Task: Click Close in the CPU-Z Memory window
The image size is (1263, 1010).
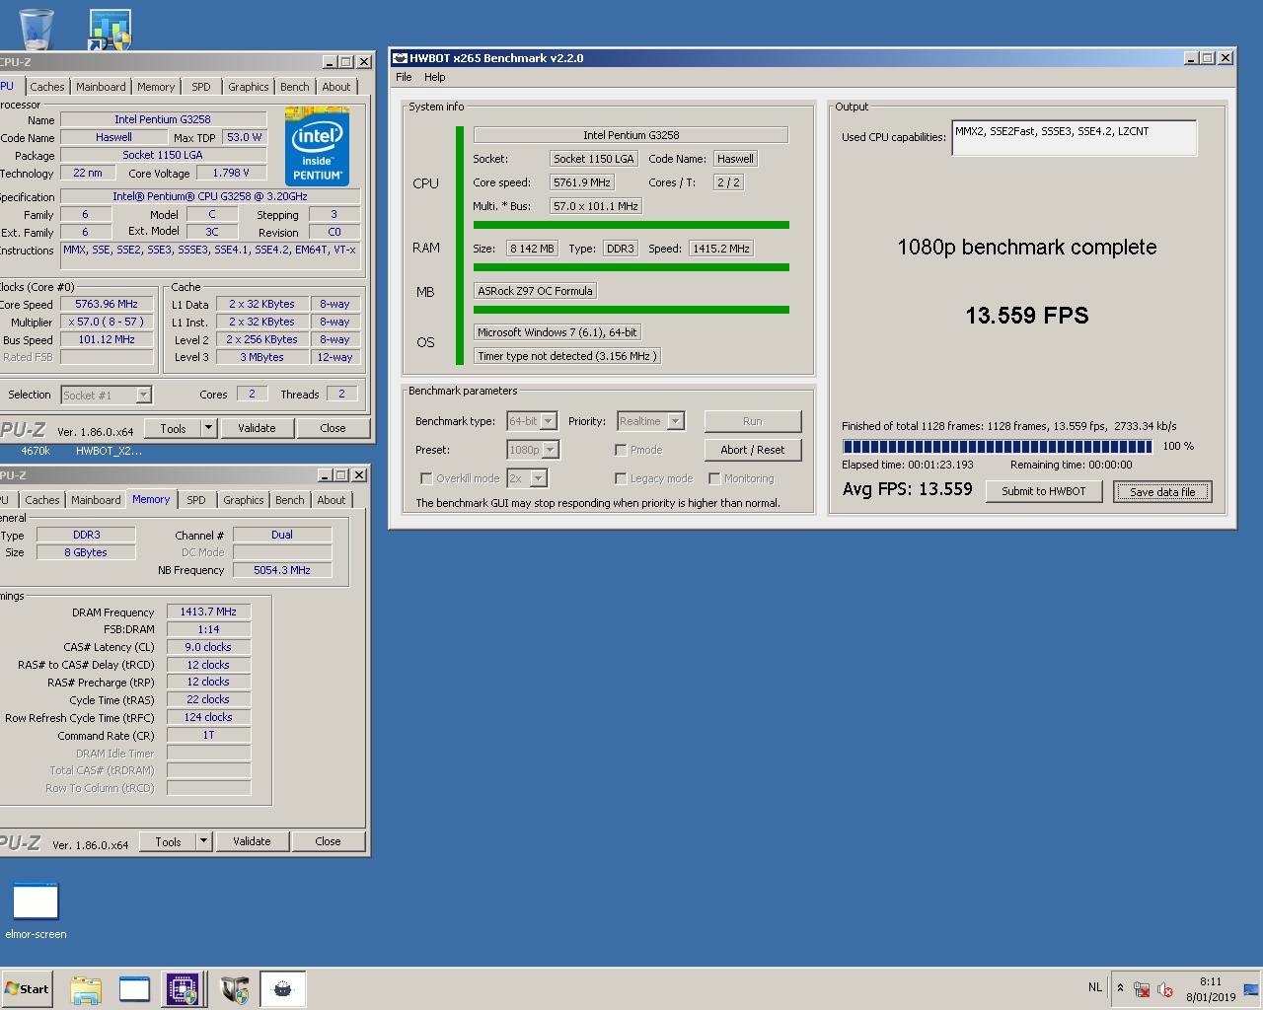Action: point(328,841)
